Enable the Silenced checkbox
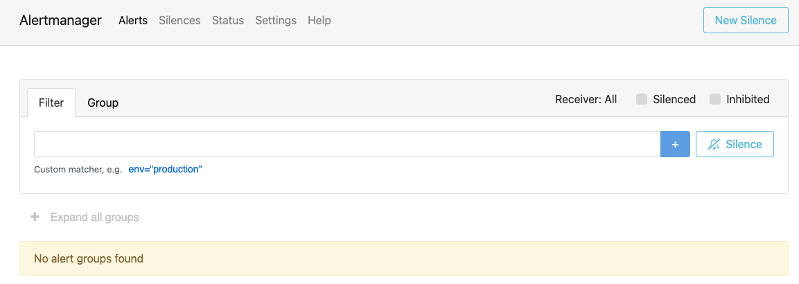799x284 pixels. tap(642, 99)
